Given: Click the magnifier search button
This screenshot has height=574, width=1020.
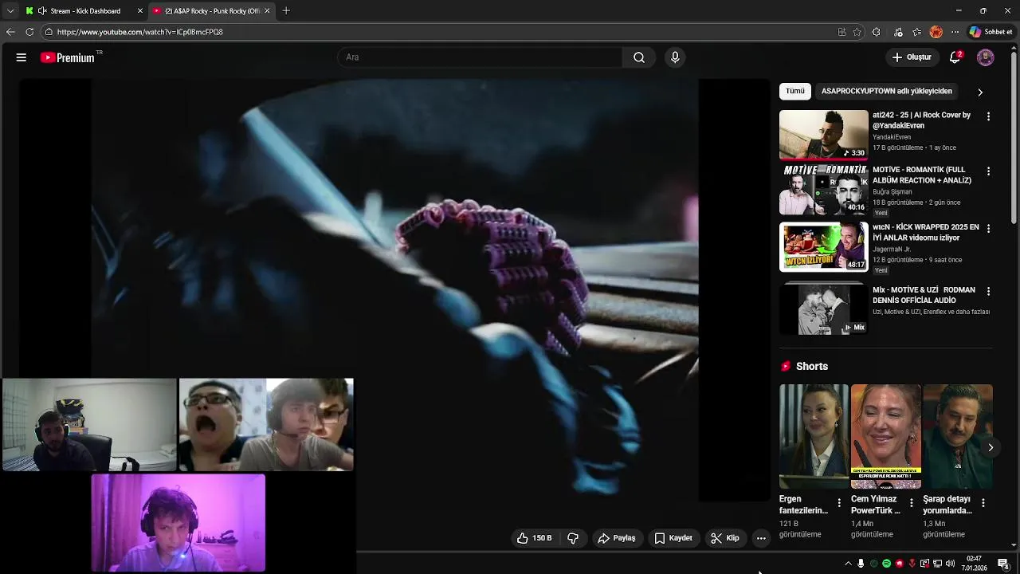Looking at the screenshot, I should (x=639, y=57).
